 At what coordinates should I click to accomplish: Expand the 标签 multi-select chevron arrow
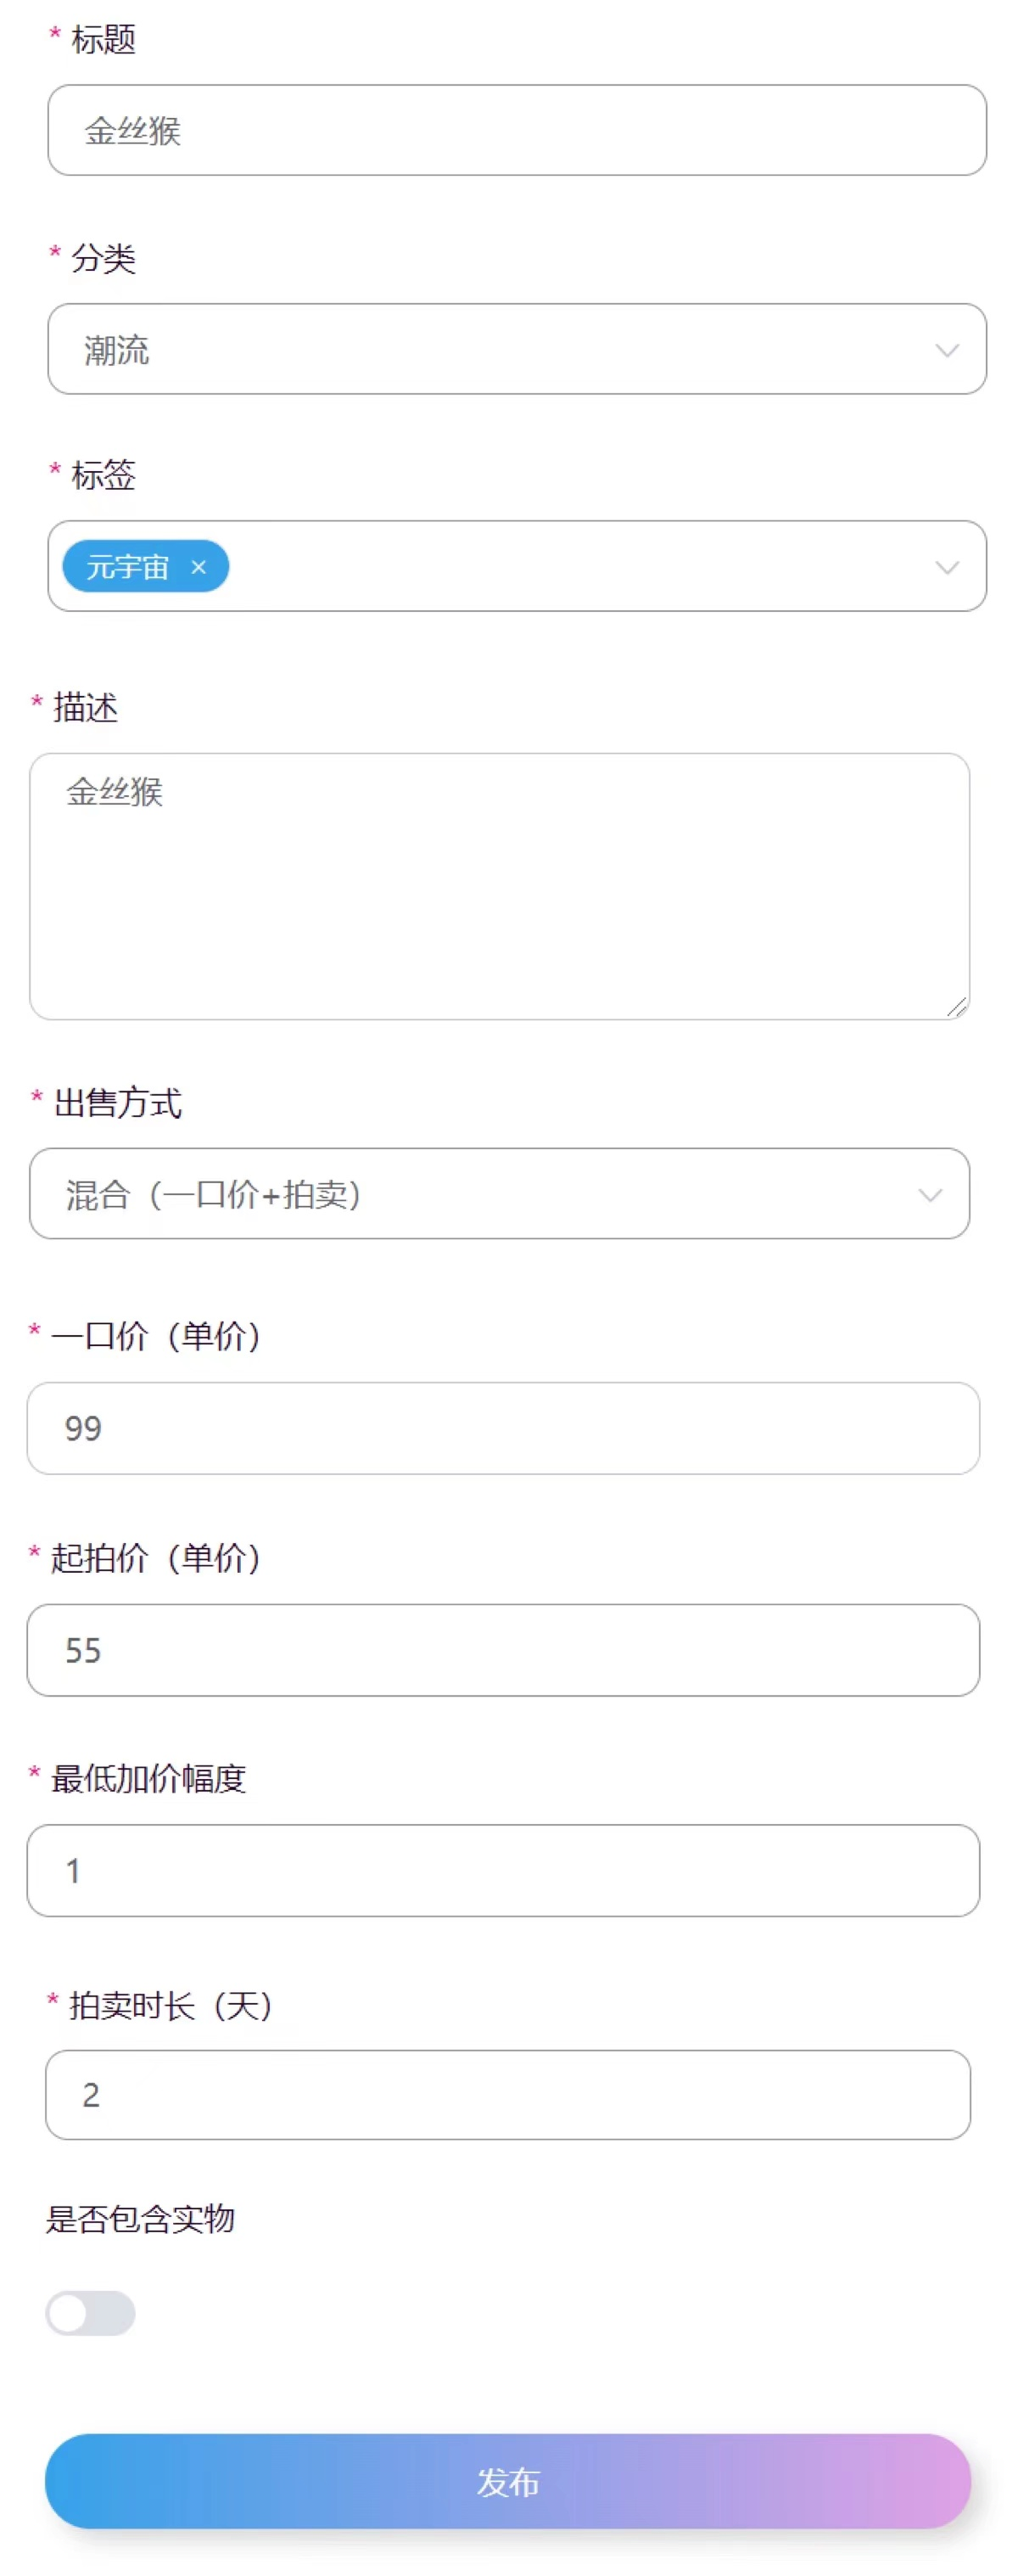click(x=946, y=567)
